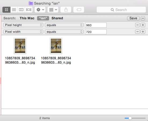Click the 960 value field
The image size is (148, 121).
coord(96,25)
